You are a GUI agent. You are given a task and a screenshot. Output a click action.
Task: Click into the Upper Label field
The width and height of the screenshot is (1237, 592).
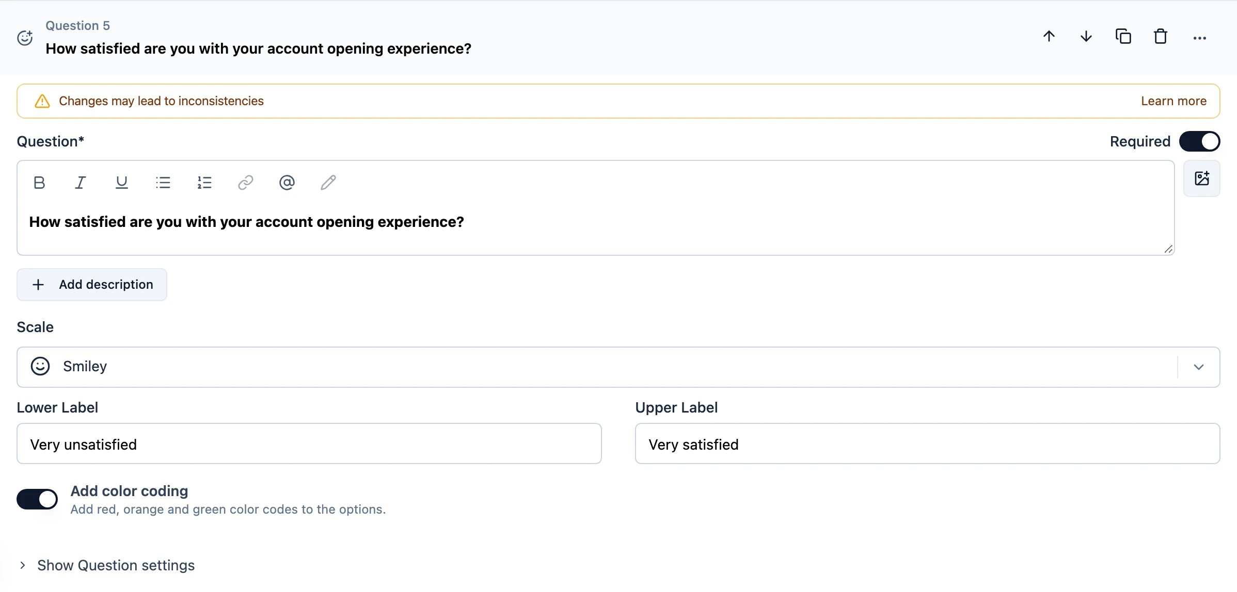(x=927, y=443)
